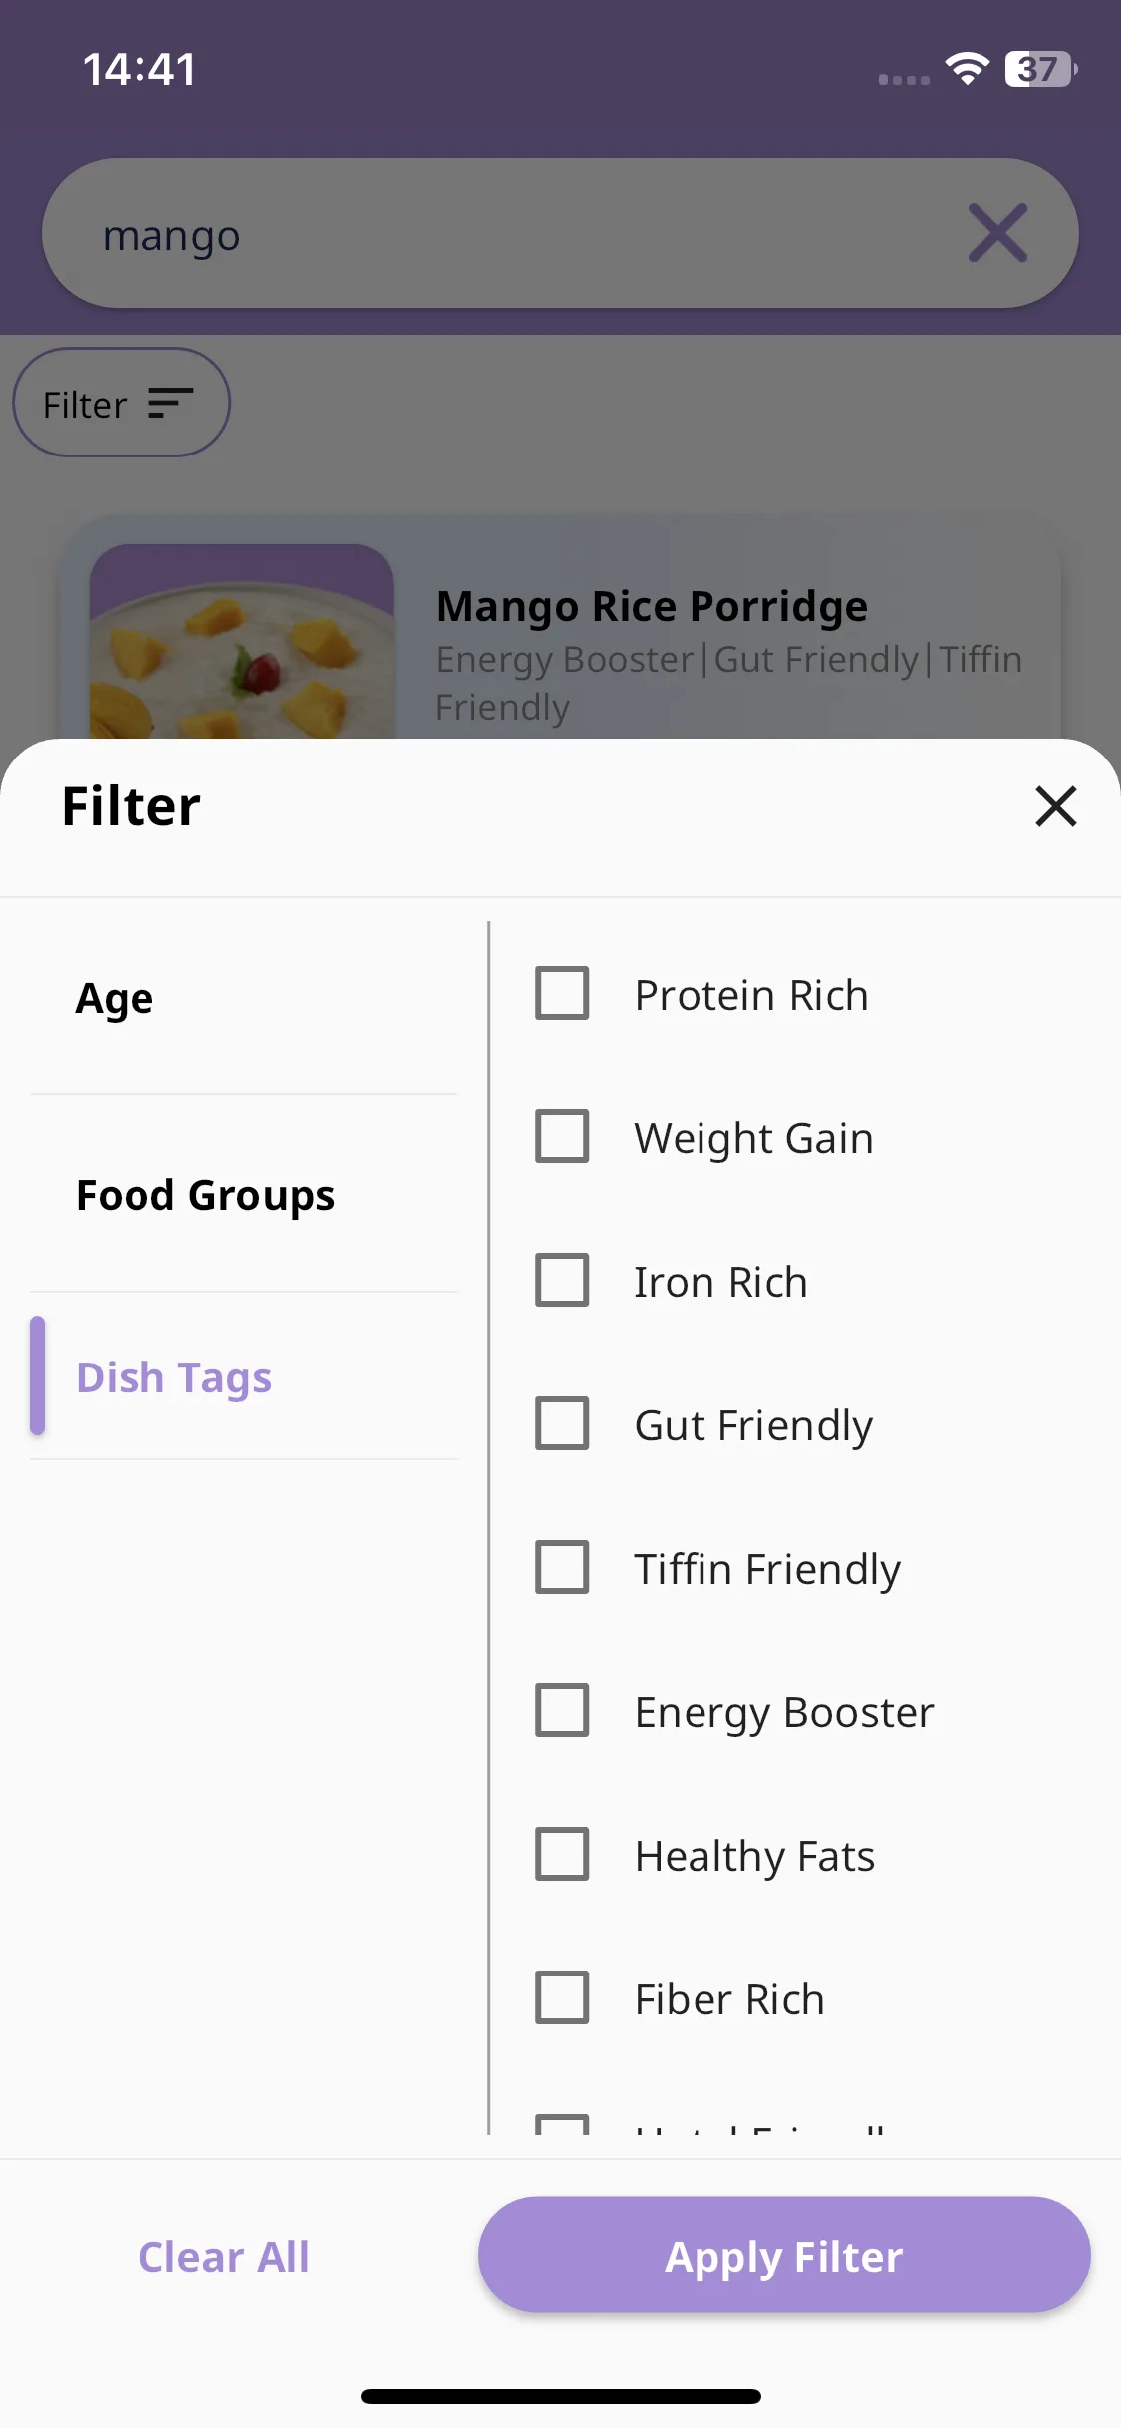Screen dimensions: 1121x2428
Task: Close the Filter panel with X
Action: pyautogui.click(x=1055, y=806)
